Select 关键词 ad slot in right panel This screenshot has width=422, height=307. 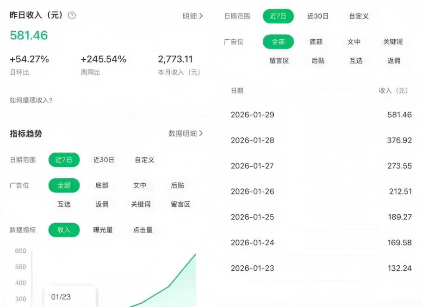tap(394, 42)
